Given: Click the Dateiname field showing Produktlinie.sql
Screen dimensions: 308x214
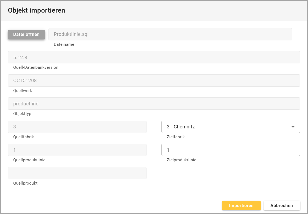Looking at the screenshot, I should (170, 35).
